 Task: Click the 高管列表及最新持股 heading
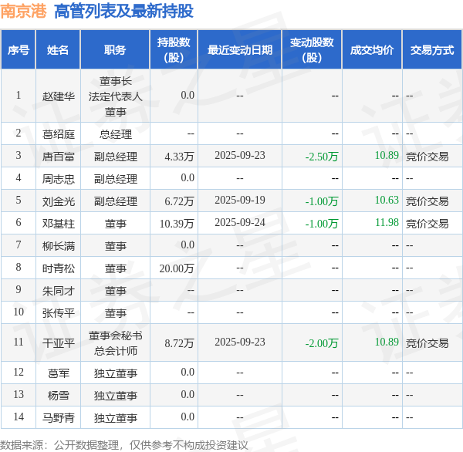[x=123, y=12]
